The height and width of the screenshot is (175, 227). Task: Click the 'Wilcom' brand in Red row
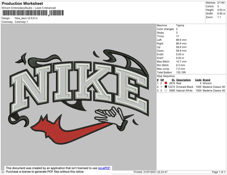coord(207,83)
